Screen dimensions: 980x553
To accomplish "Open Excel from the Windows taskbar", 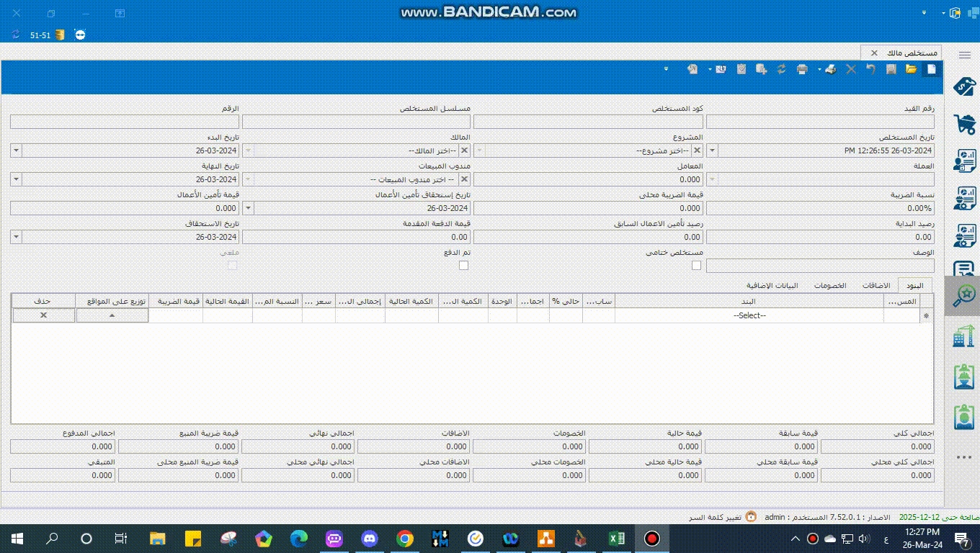I will pos(616,538).
